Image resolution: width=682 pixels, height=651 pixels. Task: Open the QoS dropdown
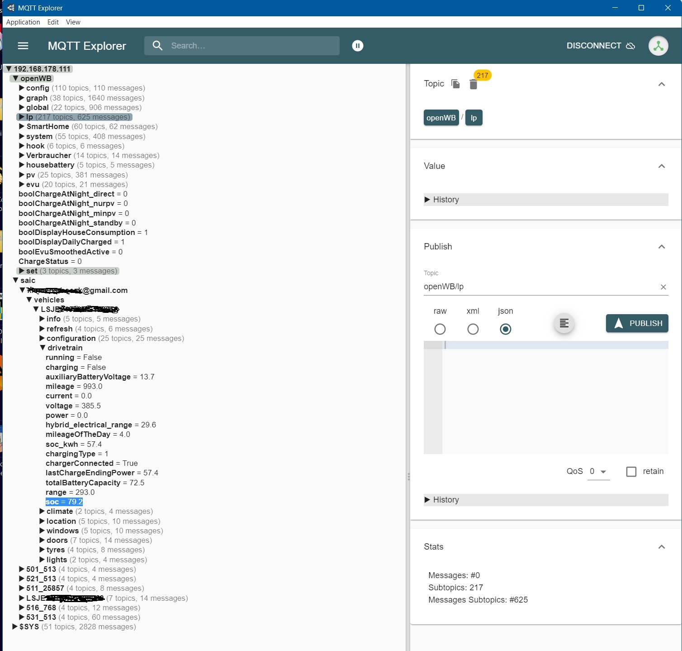pyautogui.click(x=598, y=472)
